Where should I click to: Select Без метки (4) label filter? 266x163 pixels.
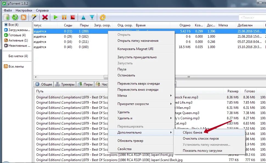coord(18,56)
